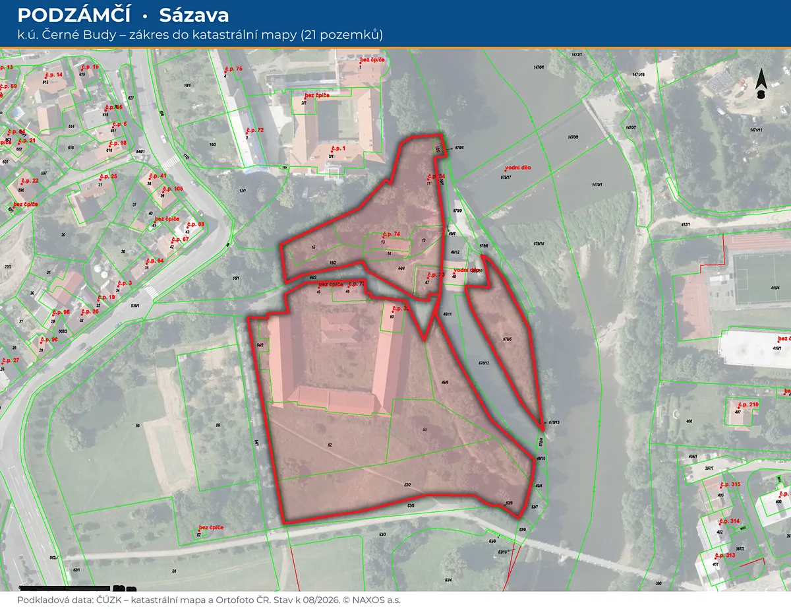791x609 pixels.
Task: Click house label 'č.p. 3'
Action: 125,283
